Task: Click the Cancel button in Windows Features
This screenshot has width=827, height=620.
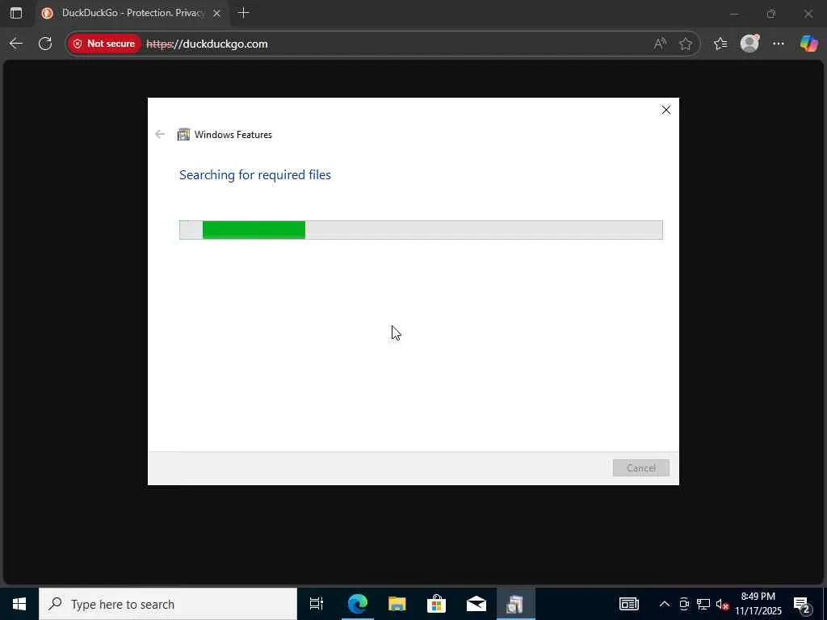Action: tap(640, 468)
